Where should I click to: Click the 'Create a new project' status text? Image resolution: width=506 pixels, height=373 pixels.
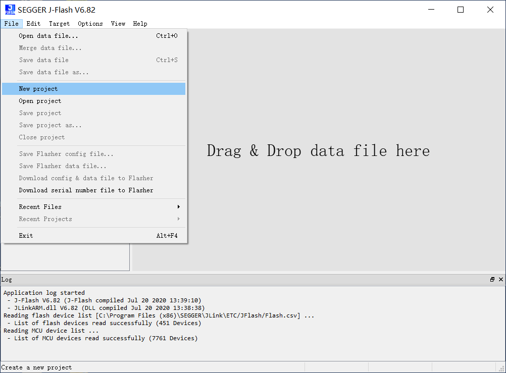36,367
